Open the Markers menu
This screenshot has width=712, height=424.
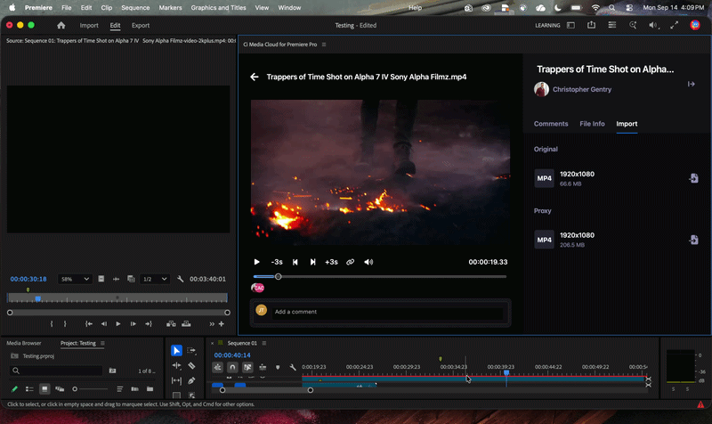170,8
